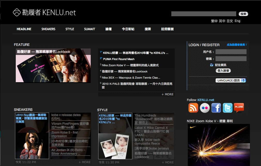
Task: Open 'The Hundreds "Rosewood" 洛杉磯店鋪限定' post
Action: pyautogui.click(x=154, y=119)
